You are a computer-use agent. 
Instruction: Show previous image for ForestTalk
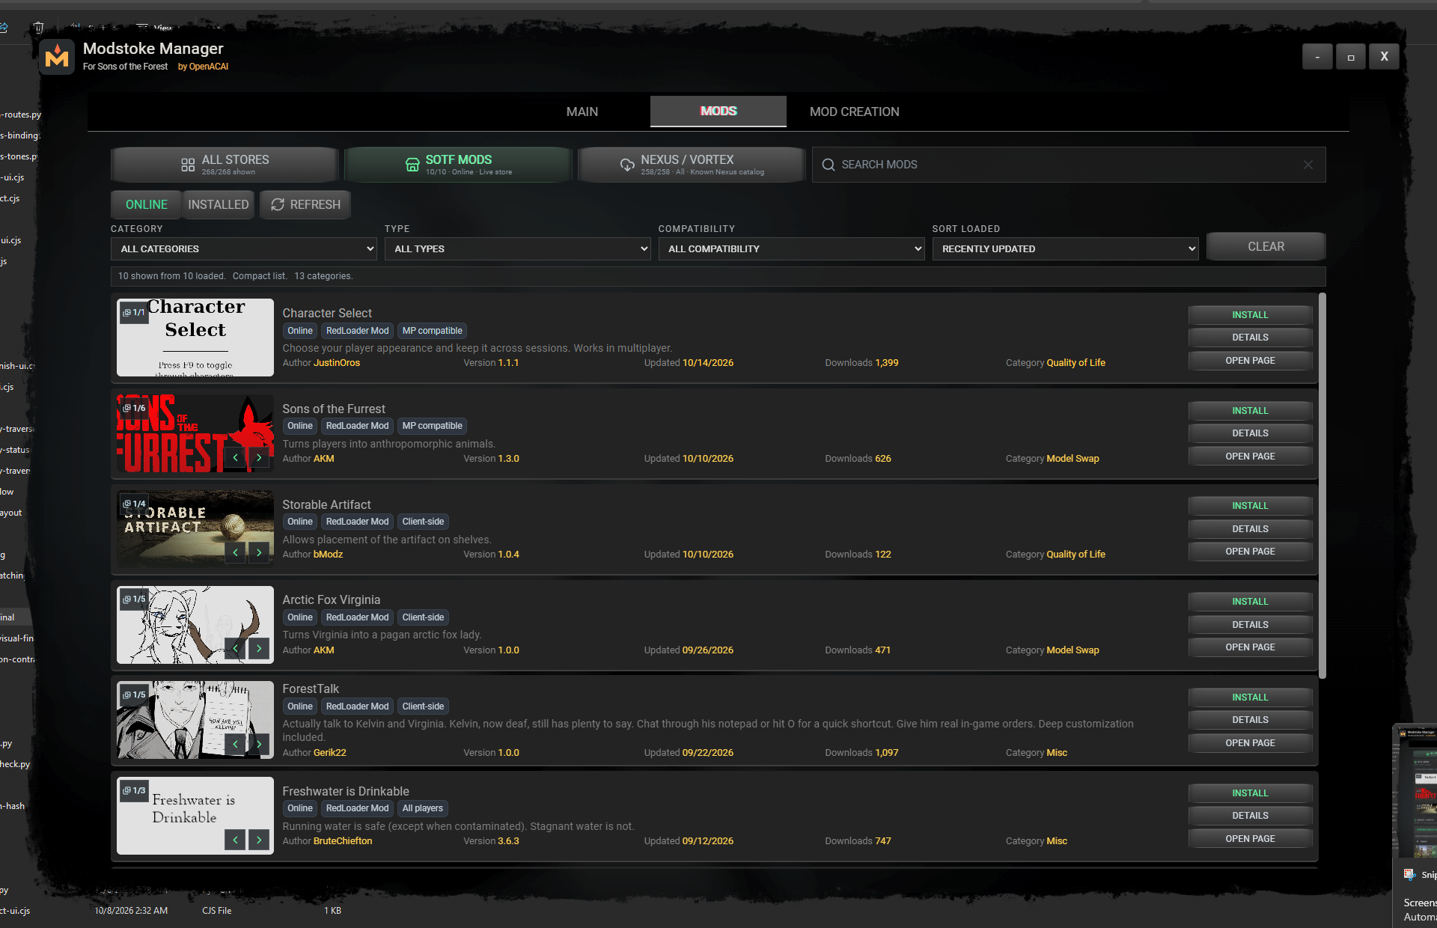[x=235, y=744]
